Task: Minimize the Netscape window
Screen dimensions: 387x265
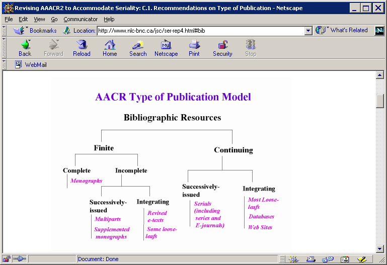Action: coord(355,8)
